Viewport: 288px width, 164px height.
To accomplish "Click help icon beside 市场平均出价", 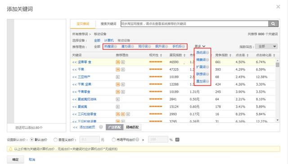I will tap(137, 140).
